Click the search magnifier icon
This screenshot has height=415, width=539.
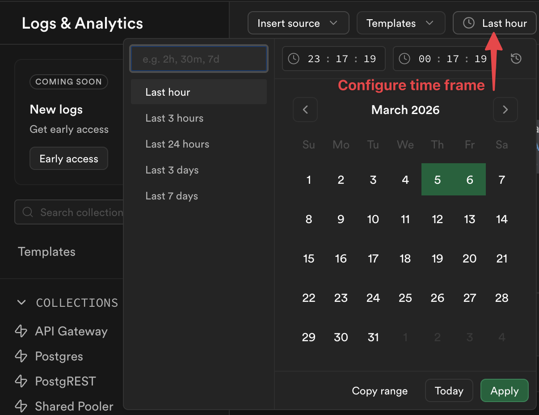(x=28, y=212)
